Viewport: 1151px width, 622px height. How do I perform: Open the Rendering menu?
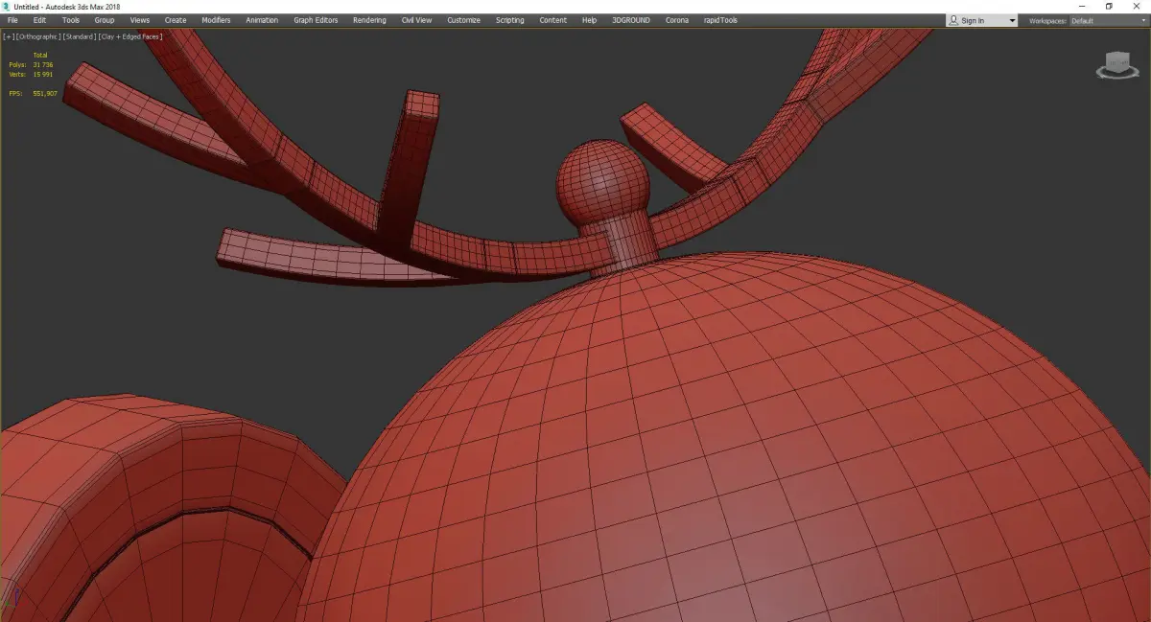(369, 20)
